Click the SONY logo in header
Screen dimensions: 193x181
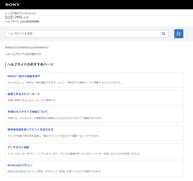(13, 5)
